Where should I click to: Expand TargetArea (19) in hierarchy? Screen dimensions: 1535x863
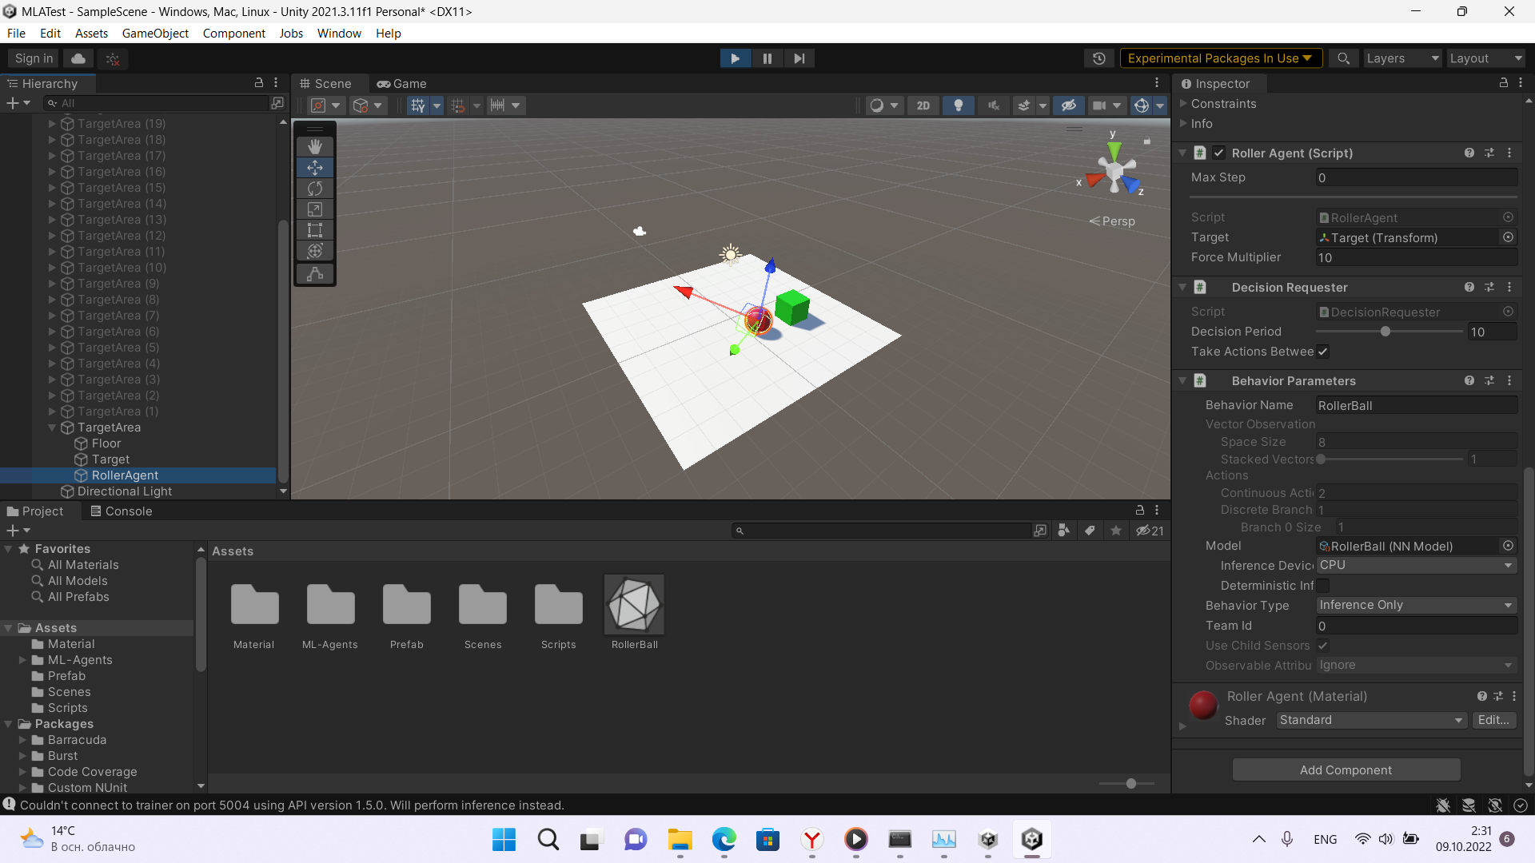[x=52, y=124]
